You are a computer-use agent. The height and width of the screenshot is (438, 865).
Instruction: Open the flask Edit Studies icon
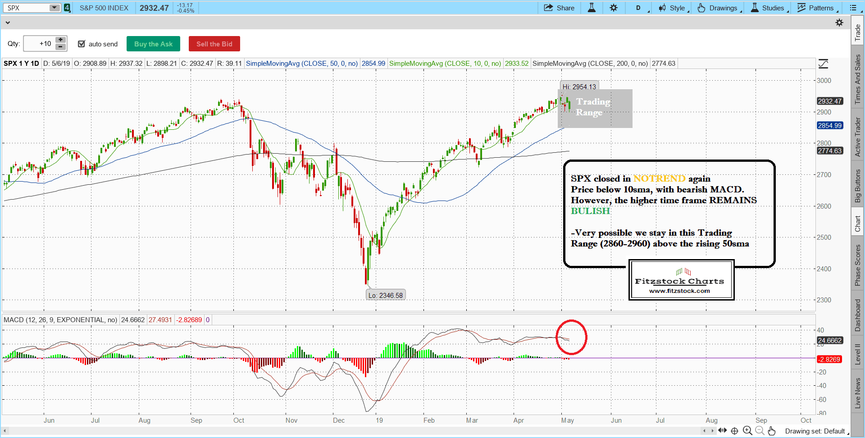tap(592, 8)
